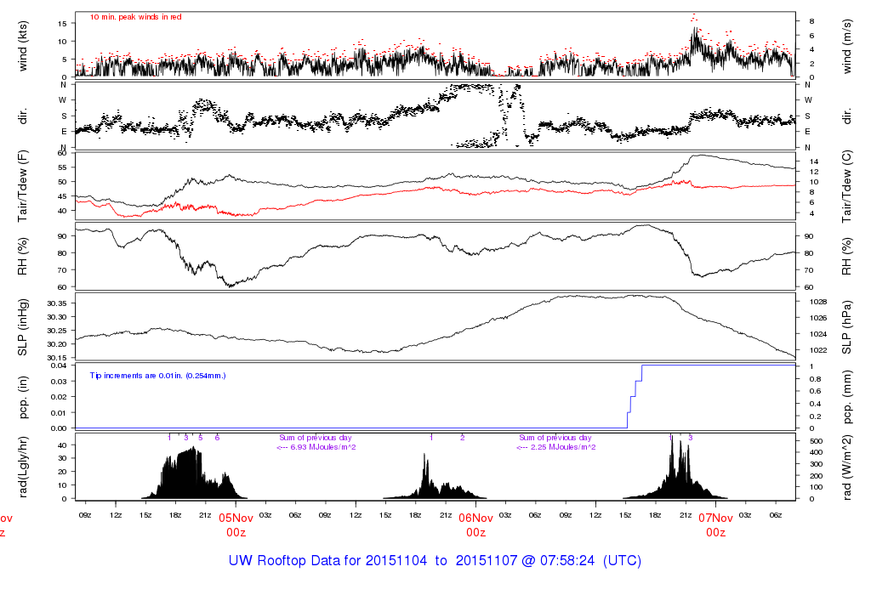Click the 'wind (m/s)' right axis label

tap(846, 46)
